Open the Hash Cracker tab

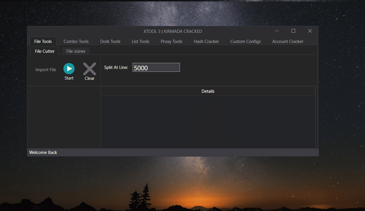click(206, 42)
